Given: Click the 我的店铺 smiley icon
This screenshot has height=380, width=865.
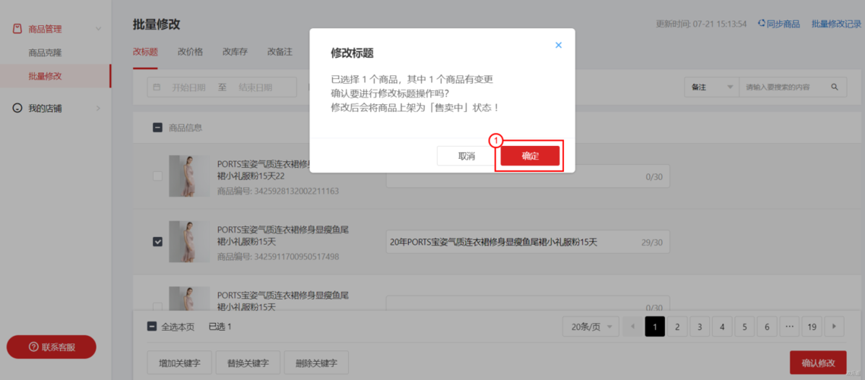Looking at the screenshot, I should (17, 108).
